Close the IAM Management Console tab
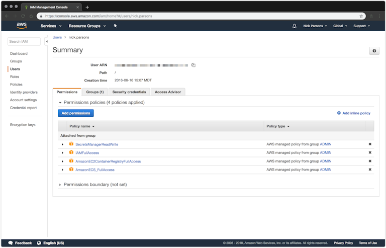Screen dimensions: 386x248 click(x=77, y=7)
